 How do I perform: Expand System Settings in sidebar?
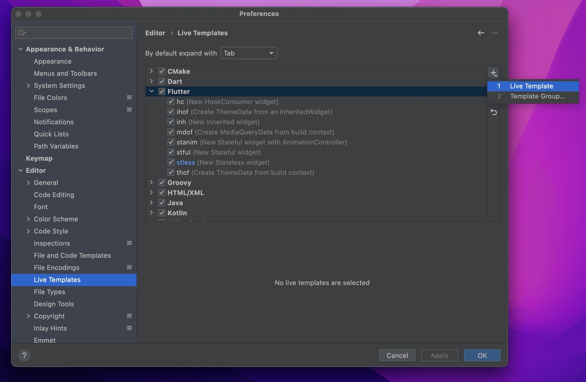(x=28, y=85)
